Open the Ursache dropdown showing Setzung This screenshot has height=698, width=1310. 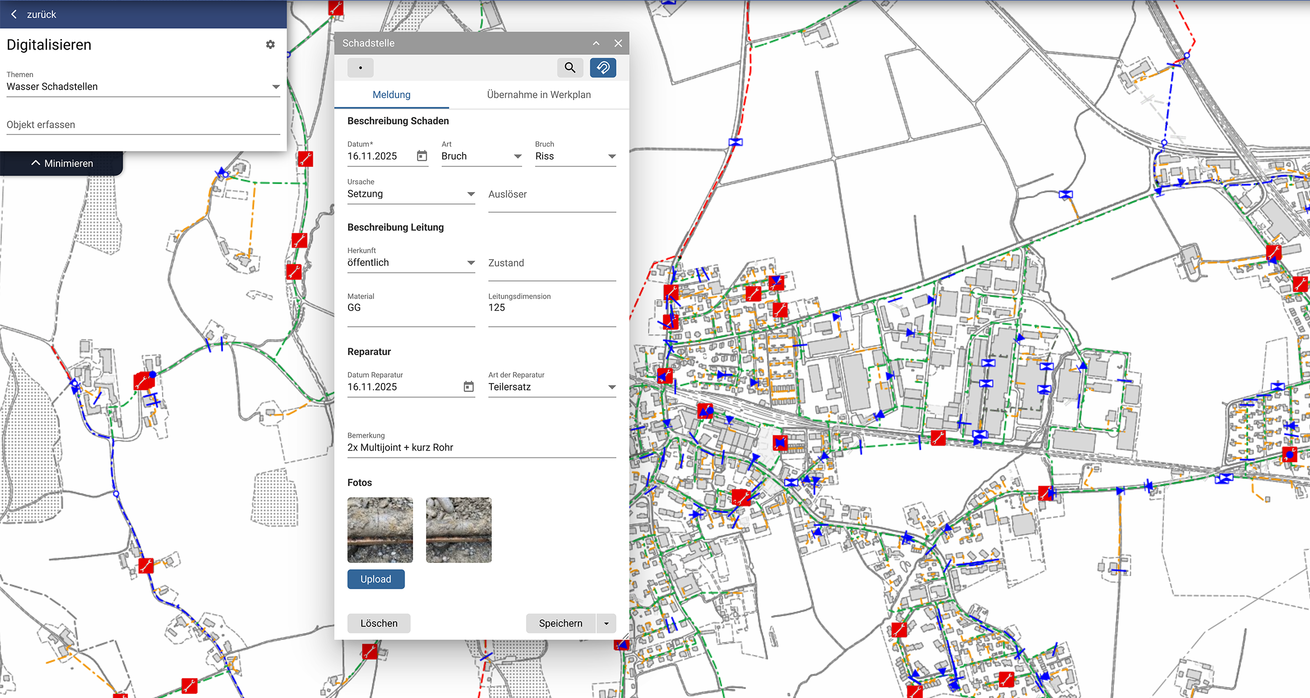471,194
